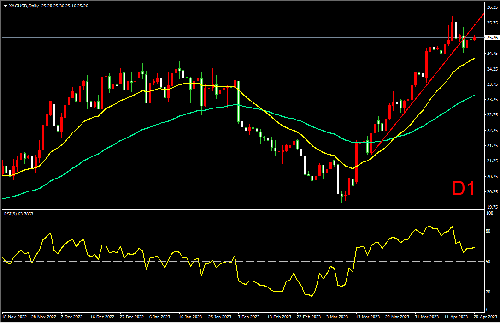Click the 20 Apr 2023 date label

[x=485, y=317]
